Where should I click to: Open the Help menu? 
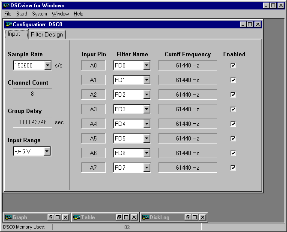(78, 14)
